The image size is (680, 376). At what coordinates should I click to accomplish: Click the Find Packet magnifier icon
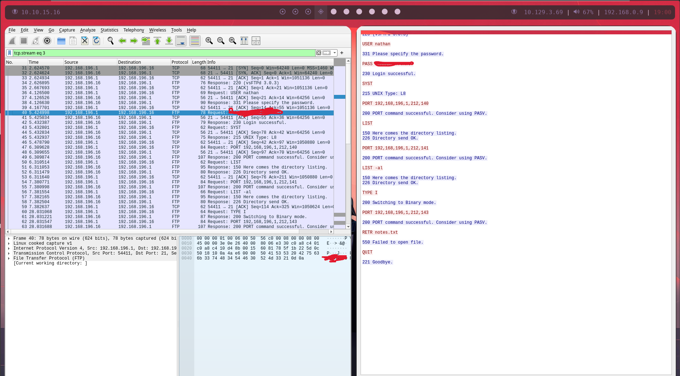click(111, 41)
